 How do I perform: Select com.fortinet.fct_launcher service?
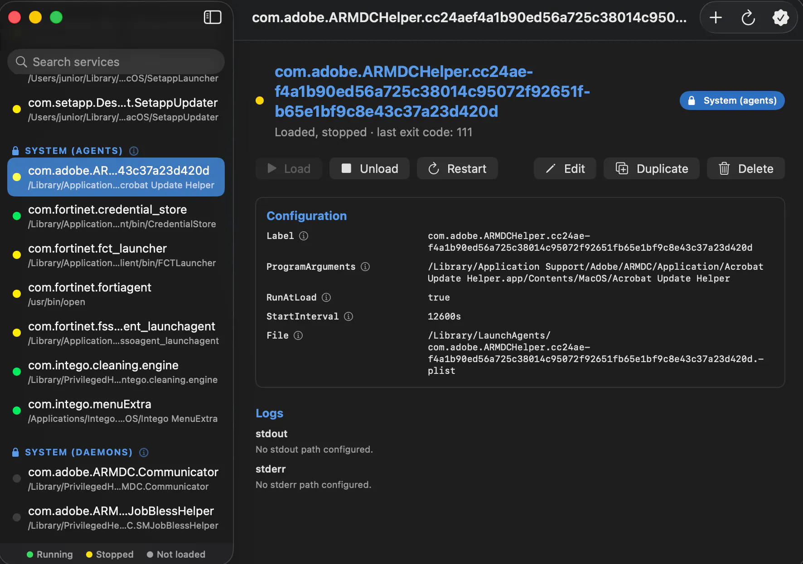tap(116, 255)
